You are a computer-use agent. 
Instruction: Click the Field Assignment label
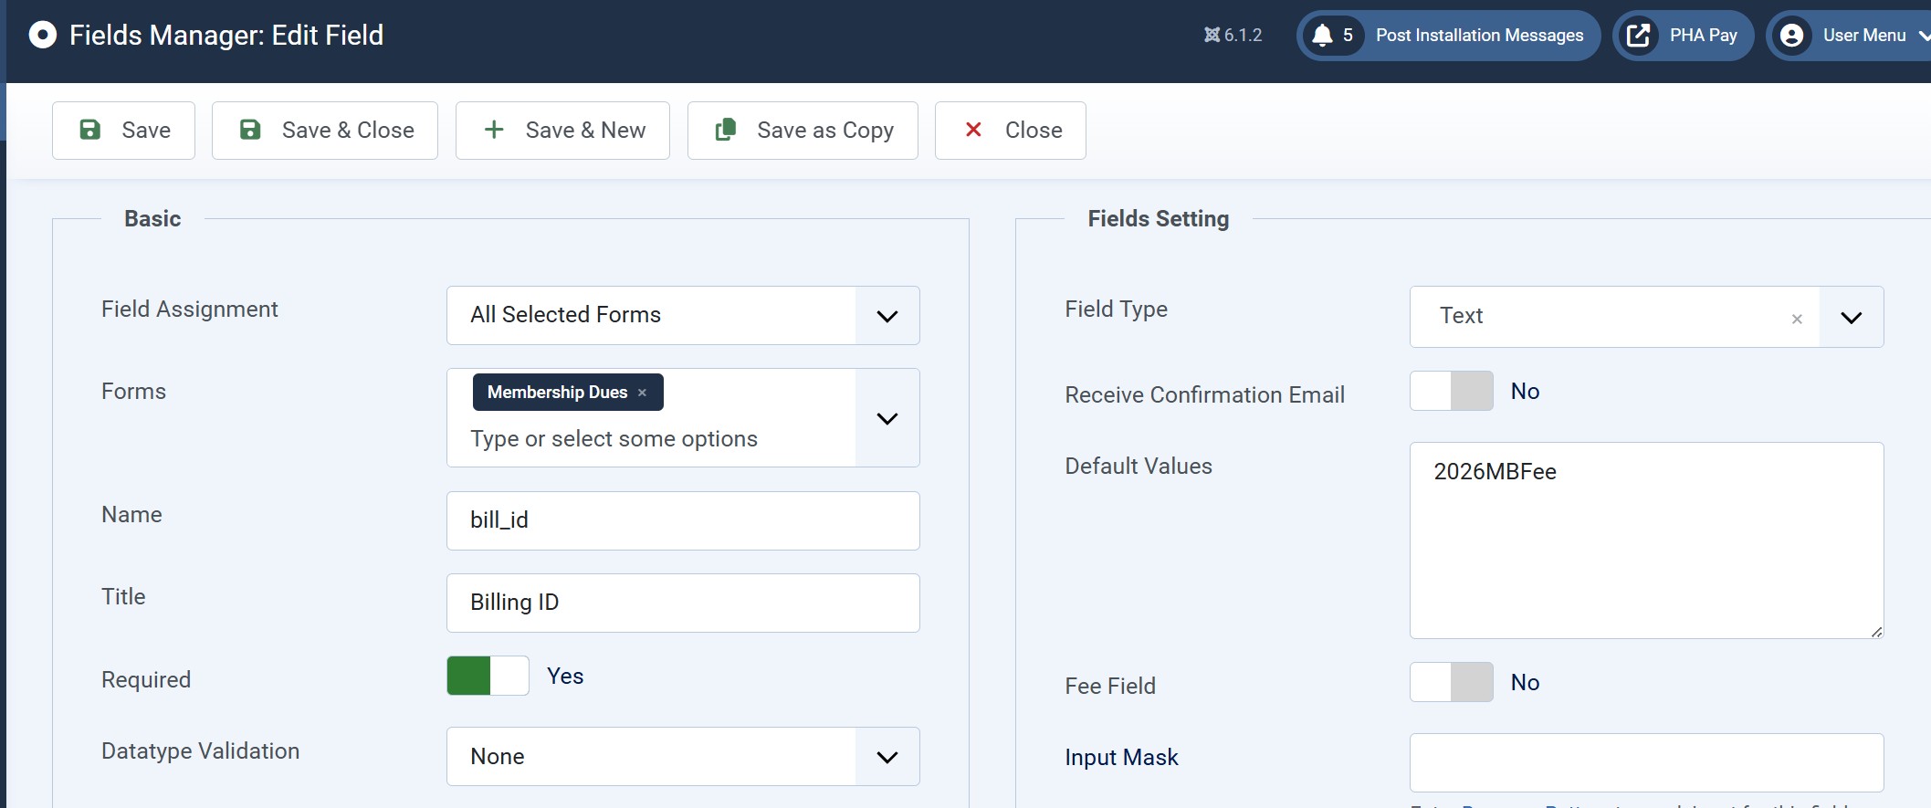(x=190, y=310)
